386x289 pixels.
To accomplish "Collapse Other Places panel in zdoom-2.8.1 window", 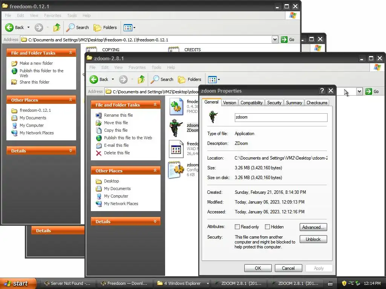I will 155,170.
